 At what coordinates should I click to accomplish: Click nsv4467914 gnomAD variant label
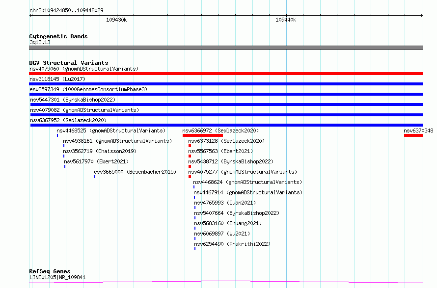click(248, 192)
